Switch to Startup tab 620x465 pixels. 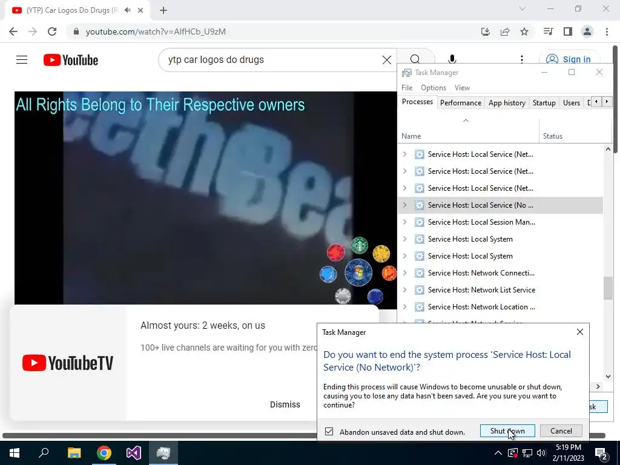544,103
